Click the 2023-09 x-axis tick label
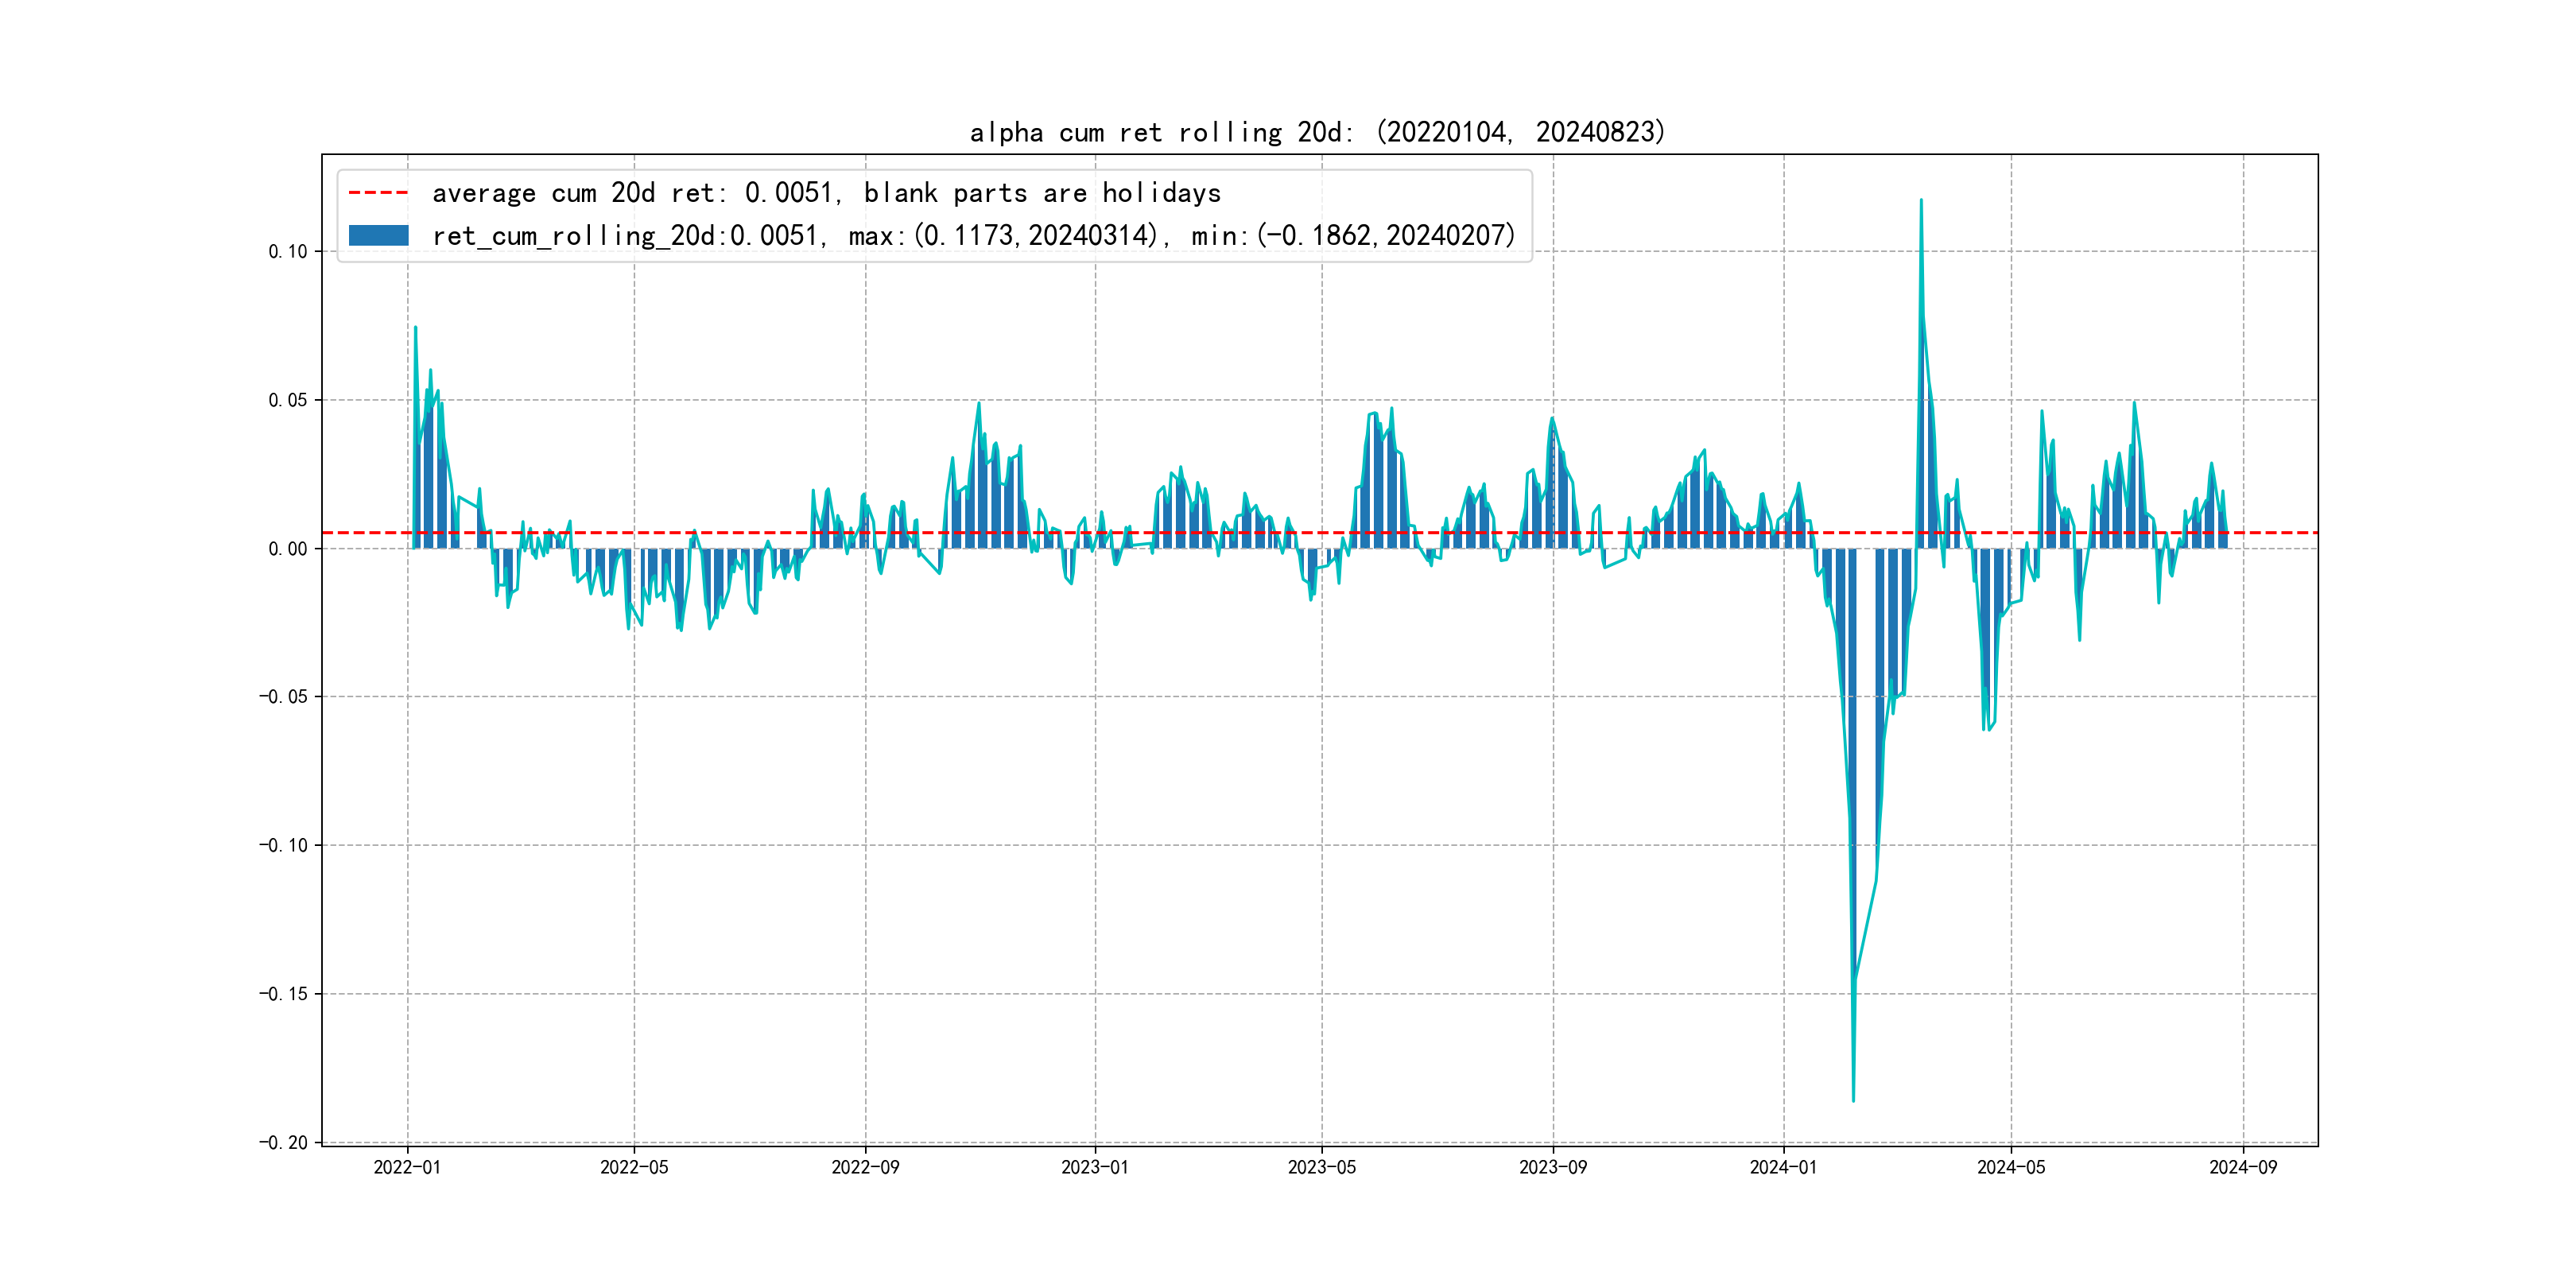 coord(1552,1167)
